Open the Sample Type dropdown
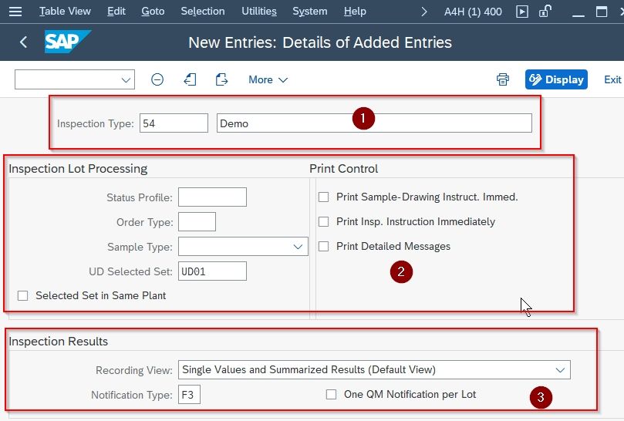 298,247
